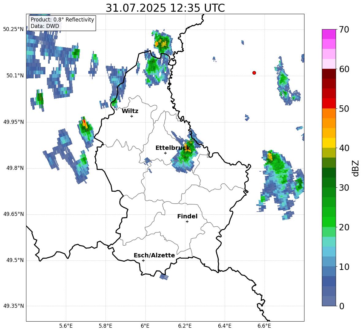Click the cross marker below Findel
This screenshot has width=363, height=332.
point(187,222)
